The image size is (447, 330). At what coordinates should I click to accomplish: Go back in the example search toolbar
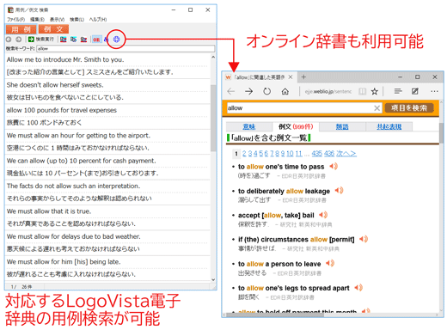(9, 40)
